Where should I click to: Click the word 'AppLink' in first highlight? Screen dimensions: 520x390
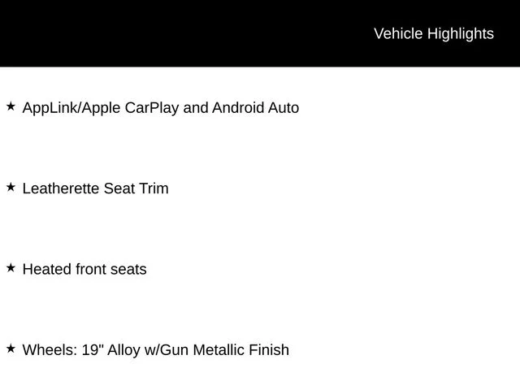50,108
